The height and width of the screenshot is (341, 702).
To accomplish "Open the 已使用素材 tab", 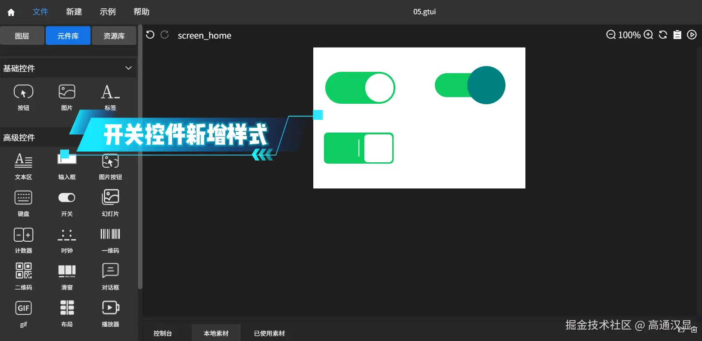I will tap(269, 333).
